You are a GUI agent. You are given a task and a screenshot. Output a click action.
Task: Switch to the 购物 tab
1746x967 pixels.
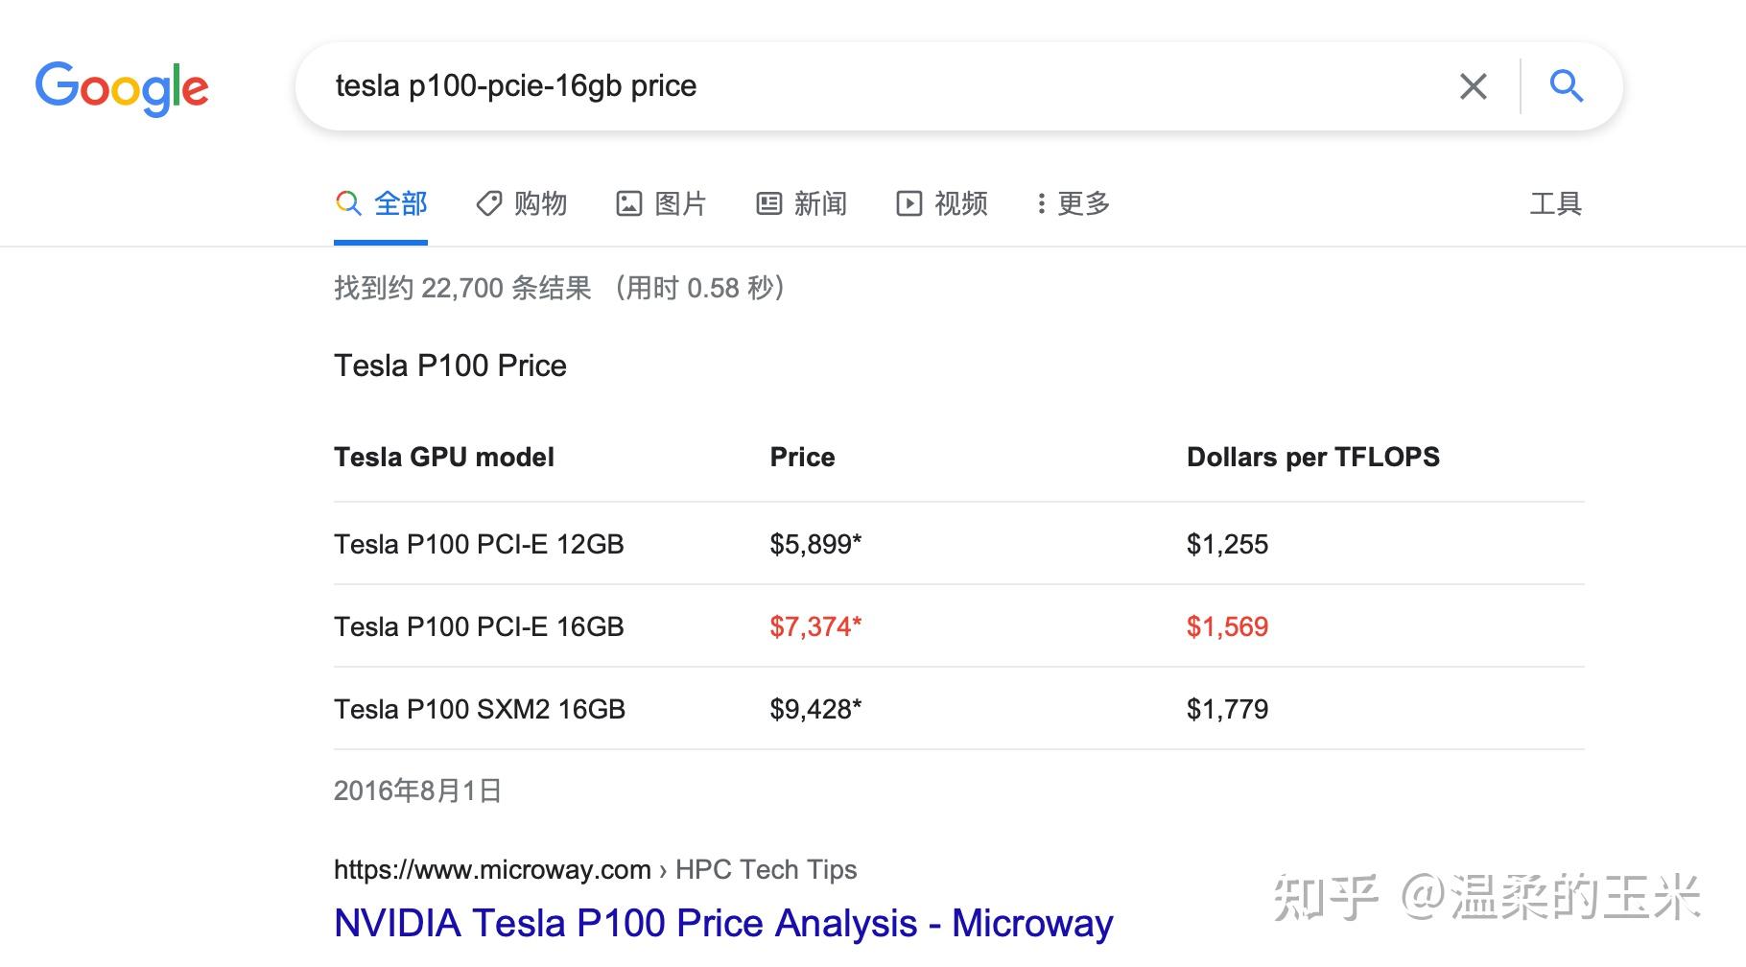pos(540,203)
